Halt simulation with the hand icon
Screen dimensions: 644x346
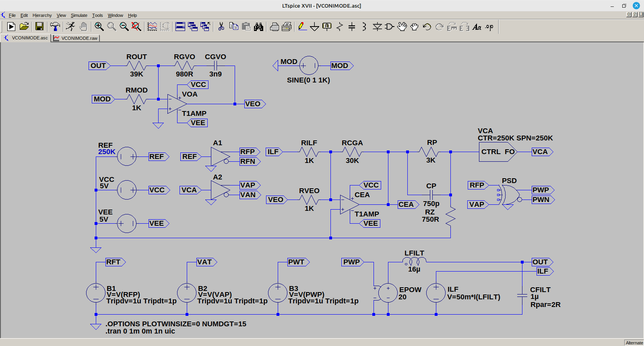[83, 27]
